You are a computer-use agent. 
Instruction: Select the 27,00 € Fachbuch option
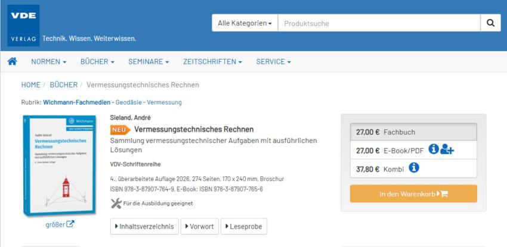(x=413, y=132)
